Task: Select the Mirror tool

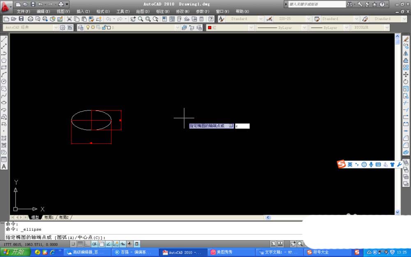Action: tap(406, 53)
